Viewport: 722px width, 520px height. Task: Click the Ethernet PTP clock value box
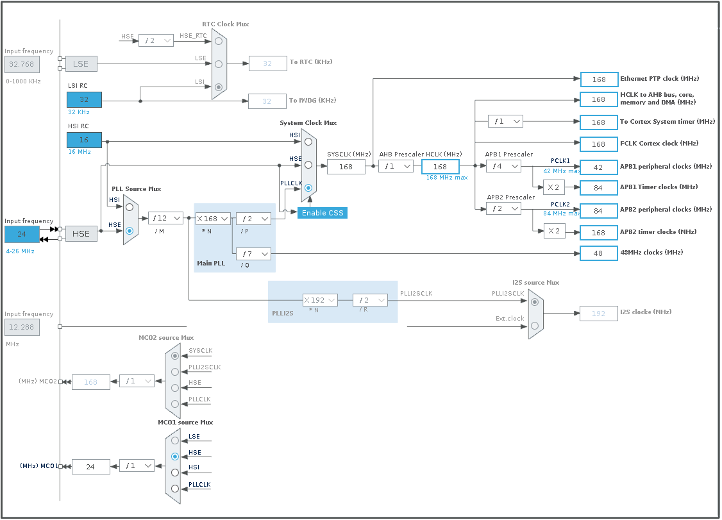(x=599, y=80)
